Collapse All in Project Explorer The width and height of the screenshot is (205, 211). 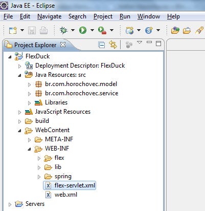pos(102,45)
